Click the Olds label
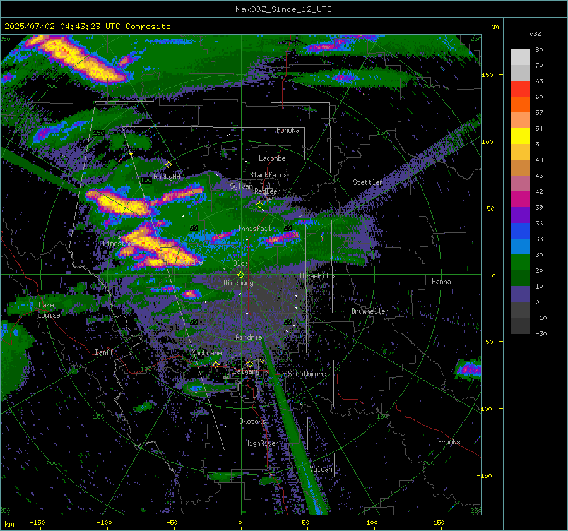Viewport: 568px width, 531px height. click(x=240, y=263)
